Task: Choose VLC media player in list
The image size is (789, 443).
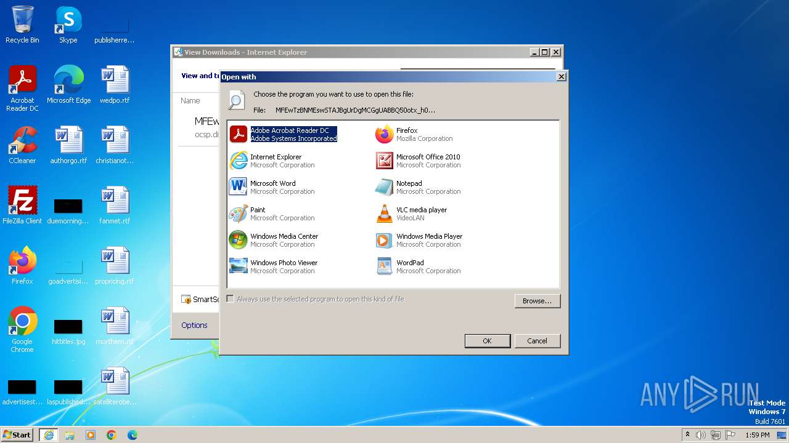Action: pyautogui.click(x=412, y=214)
